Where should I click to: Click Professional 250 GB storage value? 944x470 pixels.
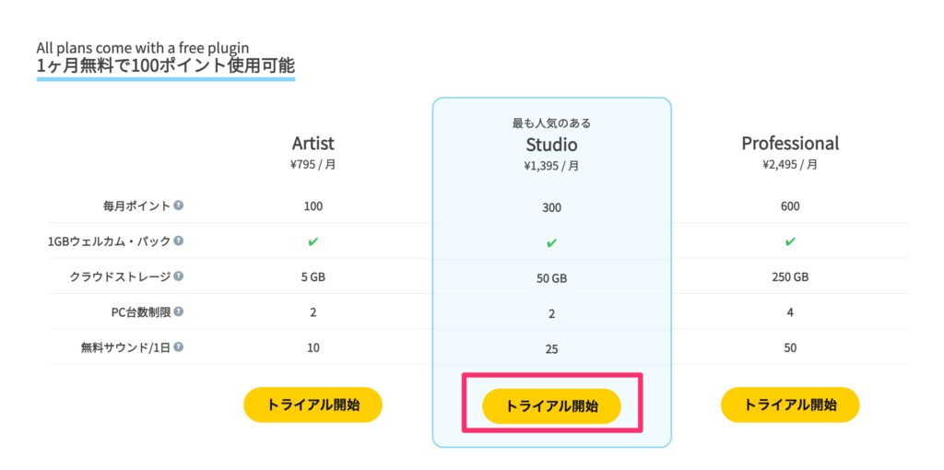tap(790, 276)
